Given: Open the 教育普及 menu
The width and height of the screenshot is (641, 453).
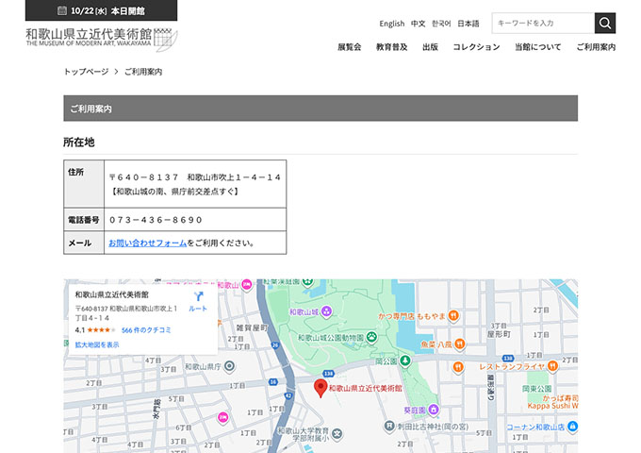Looking at the screenshot, I should click(x=391, y=47).
